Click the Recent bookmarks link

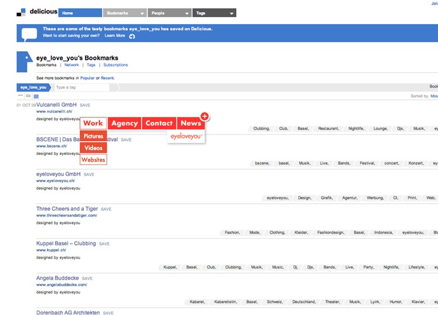[107, 78]
